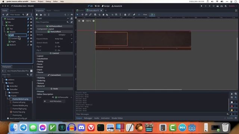This screenshot has height=134, width=239.
Task: Click the canvas horizontal scrollbar
Action: click(155, 90)
